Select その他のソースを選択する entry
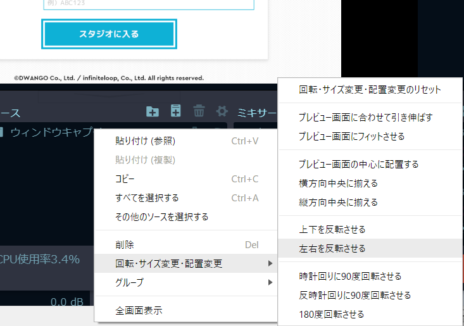The height and width of the screenshot is (326, 464). coord(187,217)
